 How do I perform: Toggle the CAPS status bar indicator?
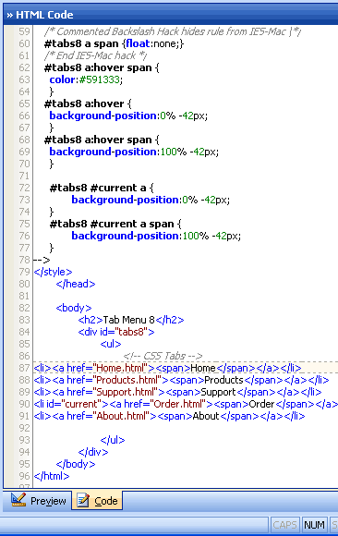pos(284,525)
